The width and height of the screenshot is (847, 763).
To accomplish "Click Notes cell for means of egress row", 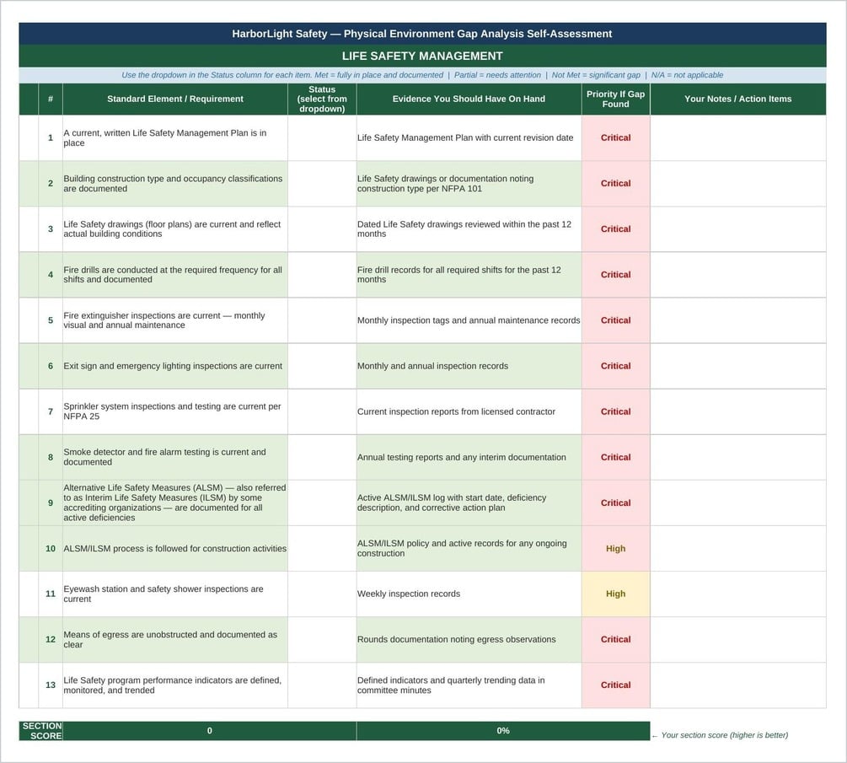I will tap(738, 639).
